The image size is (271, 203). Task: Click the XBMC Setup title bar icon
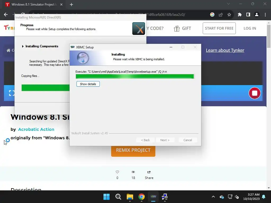pos(73,47)
